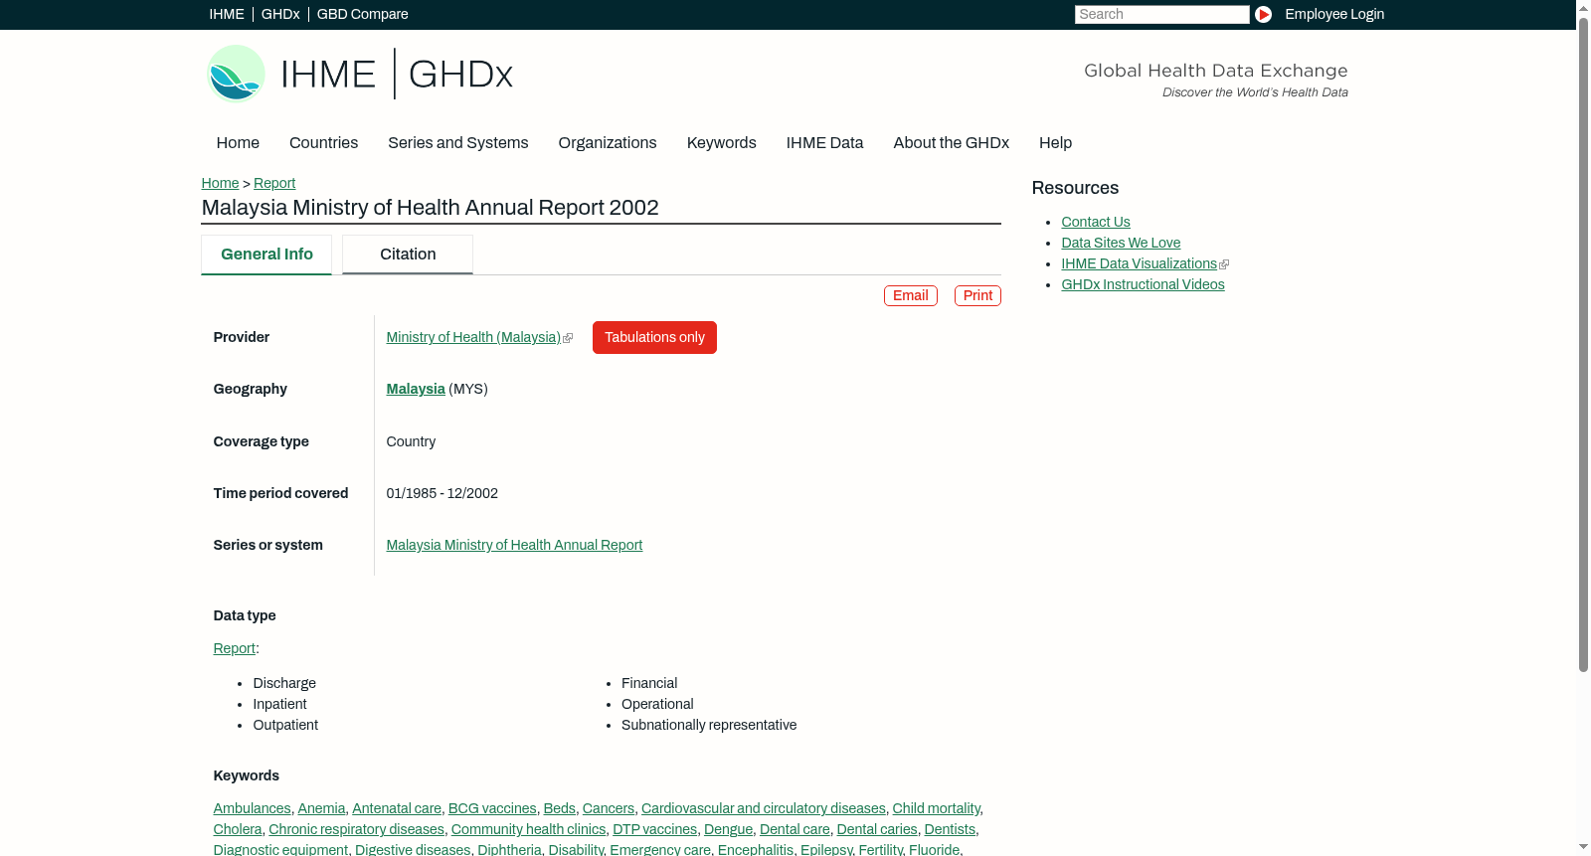Image resolution: width=1591 pixels, height=856 pixels.
Task: Open the Dengue keyword
Action: point(729,829)
